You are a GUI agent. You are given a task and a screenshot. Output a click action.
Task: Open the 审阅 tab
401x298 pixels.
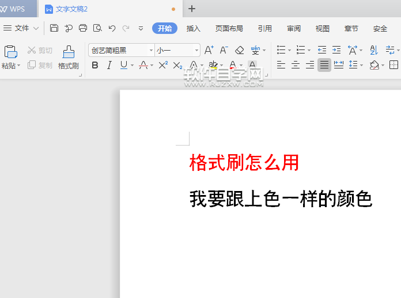(x=294, y=28)
